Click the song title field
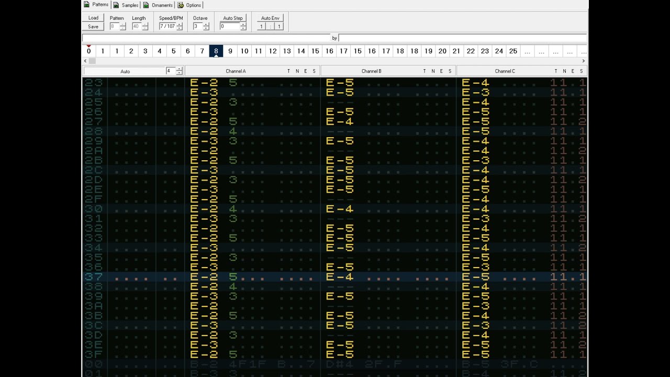The image size is (670, 377). (206, 38)
